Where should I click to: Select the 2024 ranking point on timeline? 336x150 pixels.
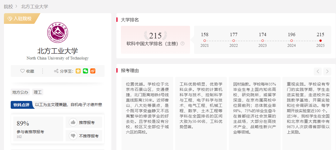(291, 41)
